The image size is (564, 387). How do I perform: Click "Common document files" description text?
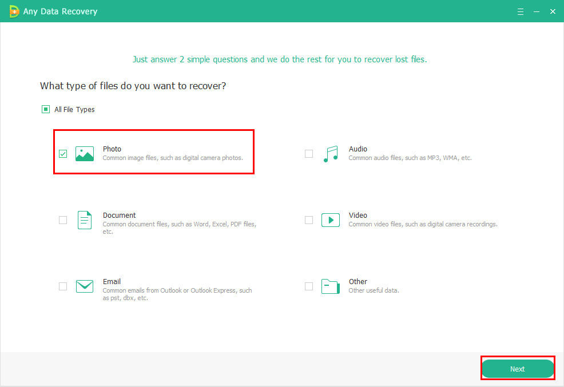[x=179, y=228]
